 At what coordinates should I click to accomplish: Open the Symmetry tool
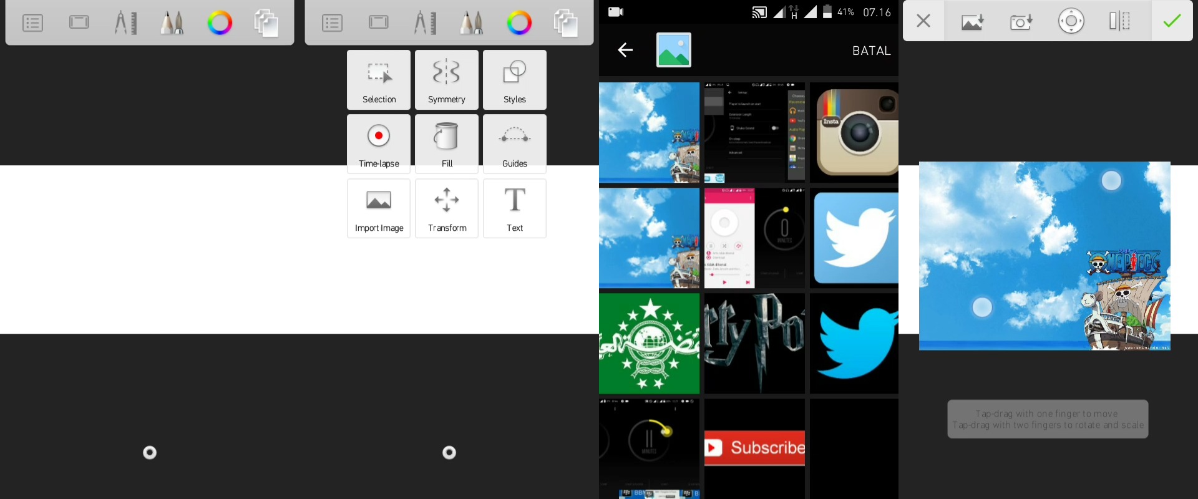pyautogui.click(x=447, y=80)
